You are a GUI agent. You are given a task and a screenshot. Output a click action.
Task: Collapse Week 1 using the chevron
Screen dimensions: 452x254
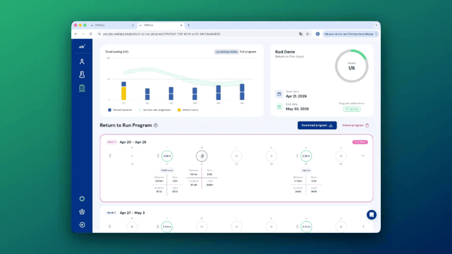(x=363, y=156)
